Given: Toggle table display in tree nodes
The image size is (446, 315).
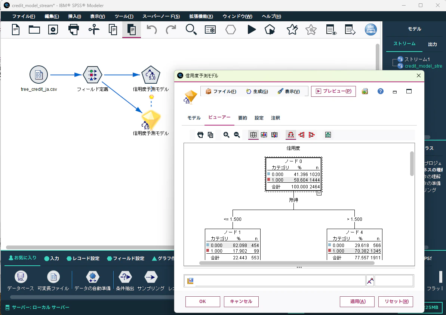Looking at the screenshot, I should 253,135.
